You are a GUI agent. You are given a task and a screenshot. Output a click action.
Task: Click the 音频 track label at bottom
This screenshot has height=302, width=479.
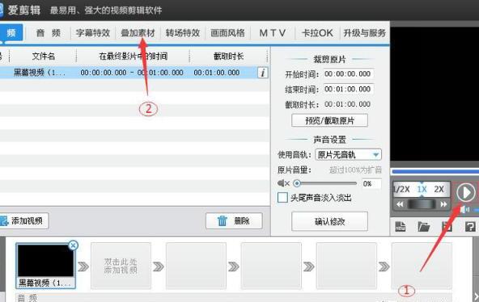click(28, 298)
